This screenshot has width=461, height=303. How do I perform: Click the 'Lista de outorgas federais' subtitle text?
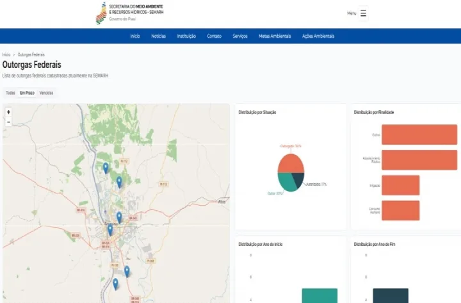(x=55, y=76)
